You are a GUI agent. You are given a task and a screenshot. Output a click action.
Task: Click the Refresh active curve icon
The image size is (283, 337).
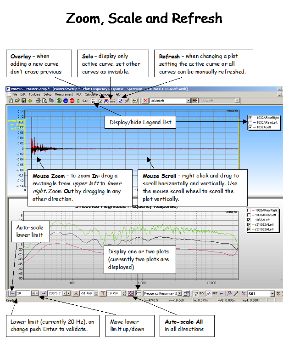tap(121, 101)
